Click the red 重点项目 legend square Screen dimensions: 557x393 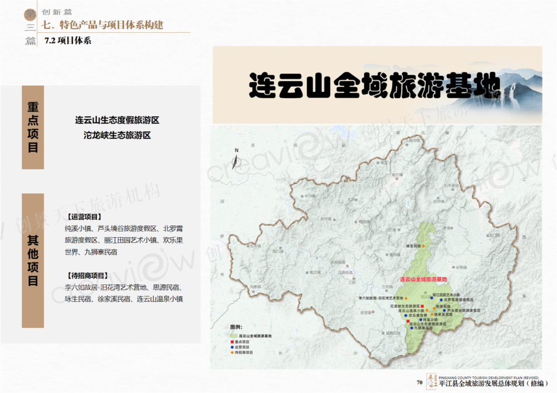coord(233,342)
